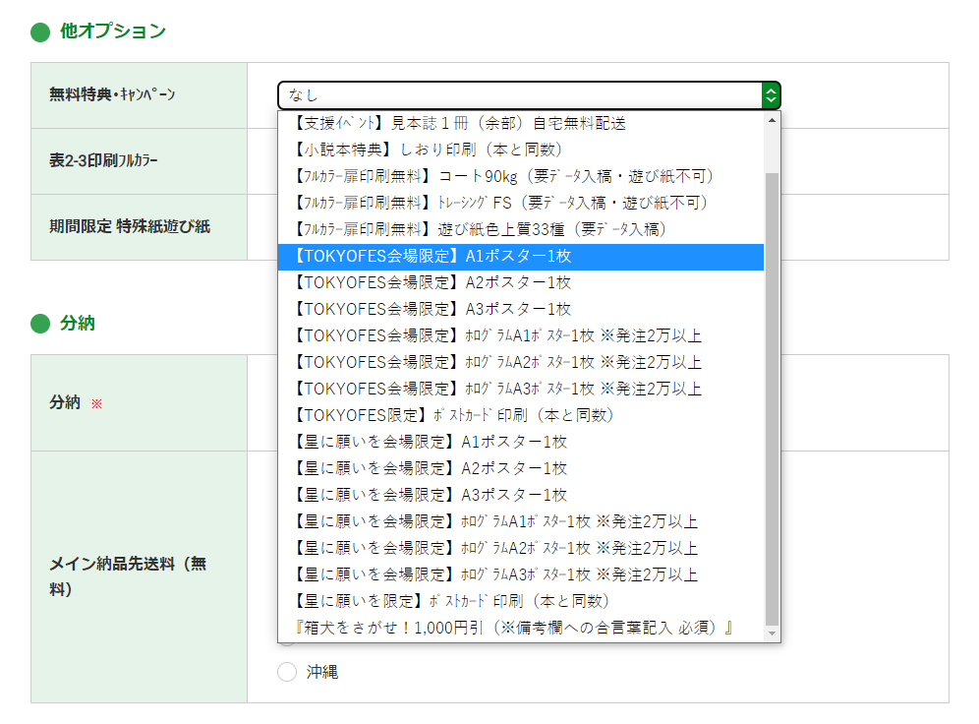
Task: Click the dropdown list scrollbar thumb
Action: [772, 398]
